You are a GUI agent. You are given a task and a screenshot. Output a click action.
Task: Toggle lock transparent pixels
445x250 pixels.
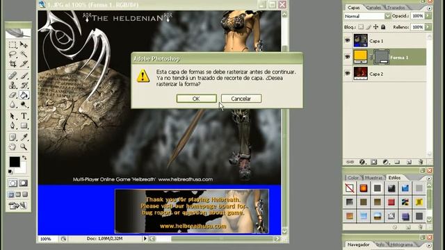361,27
